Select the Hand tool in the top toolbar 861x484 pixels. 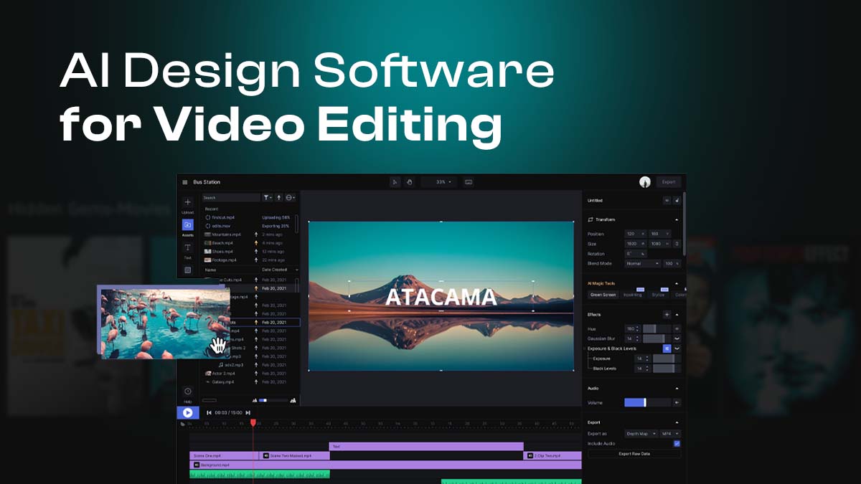pos(409,181)
